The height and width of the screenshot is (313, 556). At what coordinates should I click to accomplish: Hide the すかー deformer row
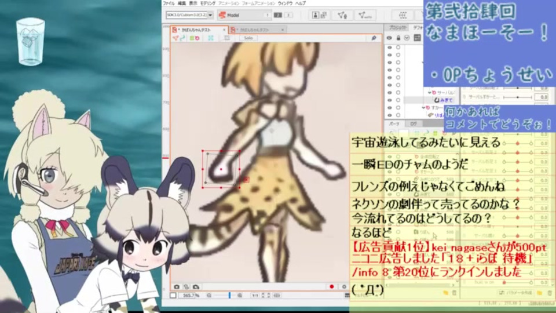390,108
